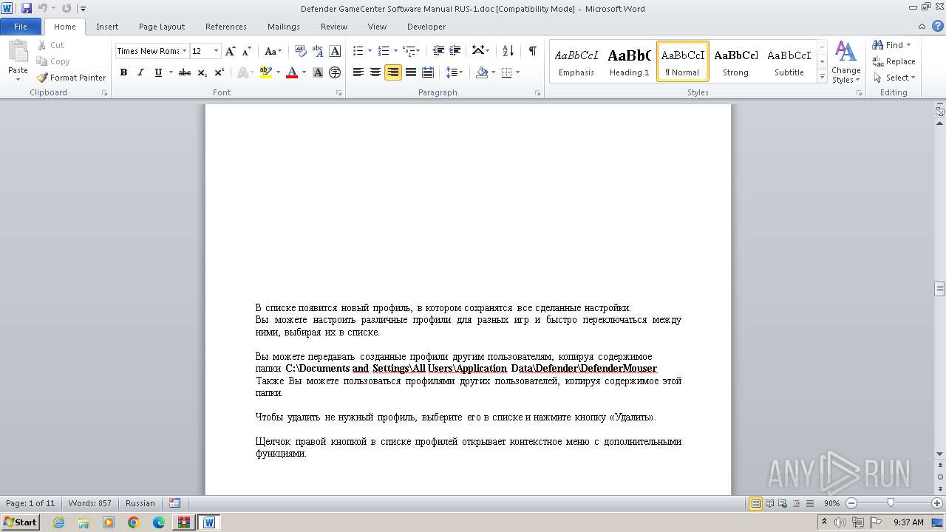
Task: Toggle Show/Hide paragraph marks
Action: pyautogui.click(x=532, y=51)
